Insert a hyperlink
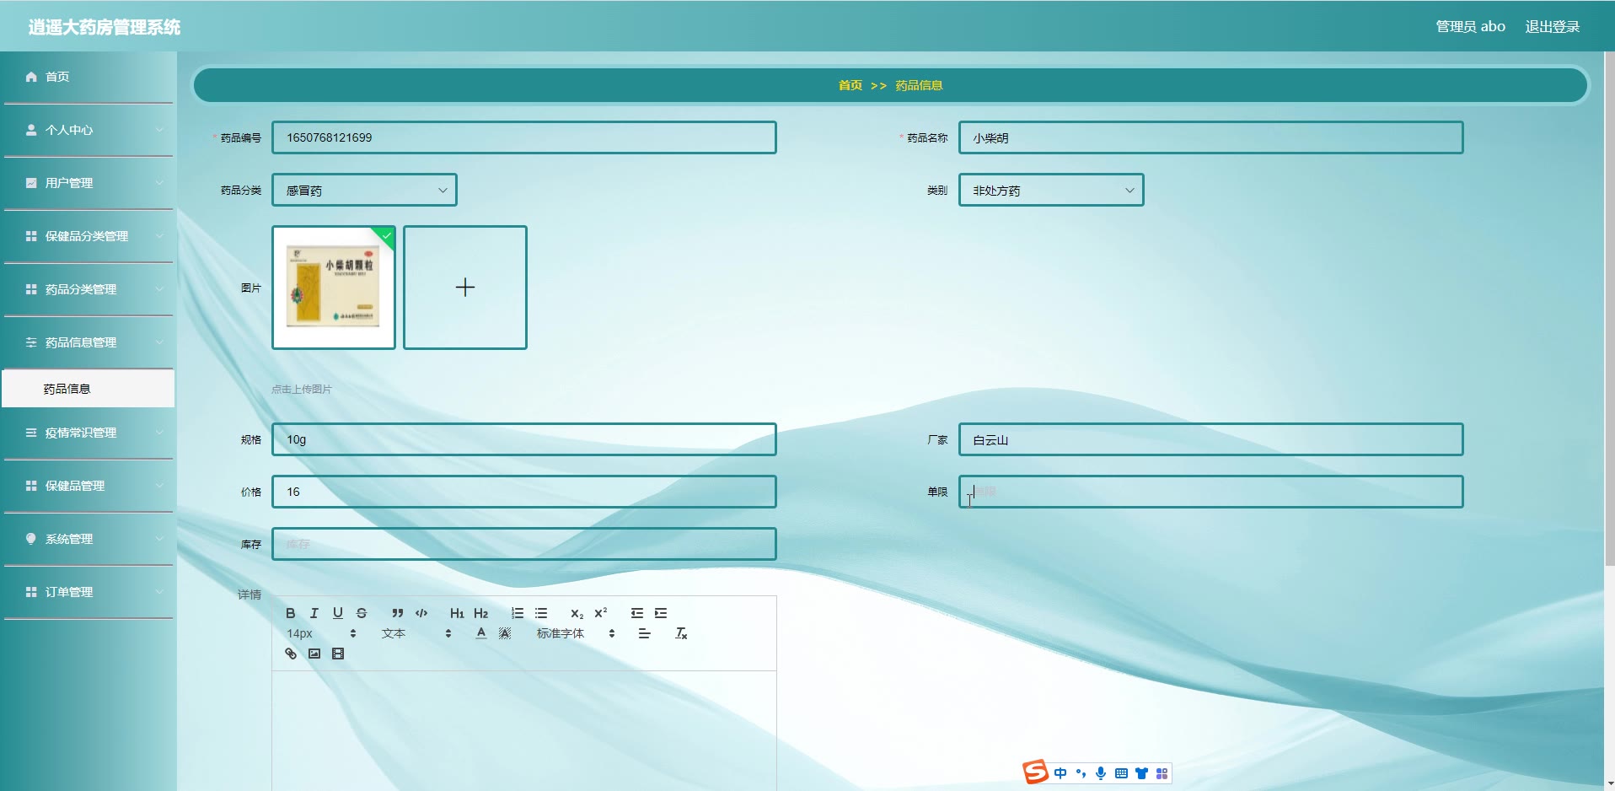 (291, 654)
